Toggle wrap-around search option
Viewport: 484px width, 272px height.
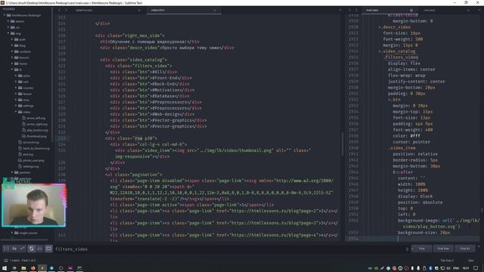(32, 249)
